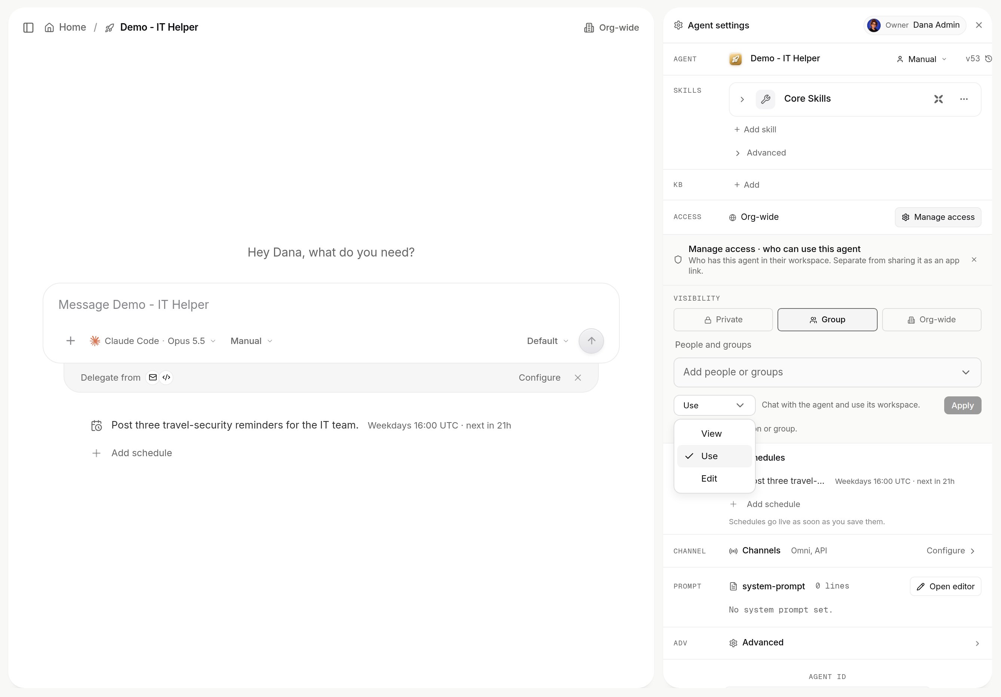This screenshot has width=1001, height=697.
Task: Choose Use permission from the menu
Action: [714, 456]
